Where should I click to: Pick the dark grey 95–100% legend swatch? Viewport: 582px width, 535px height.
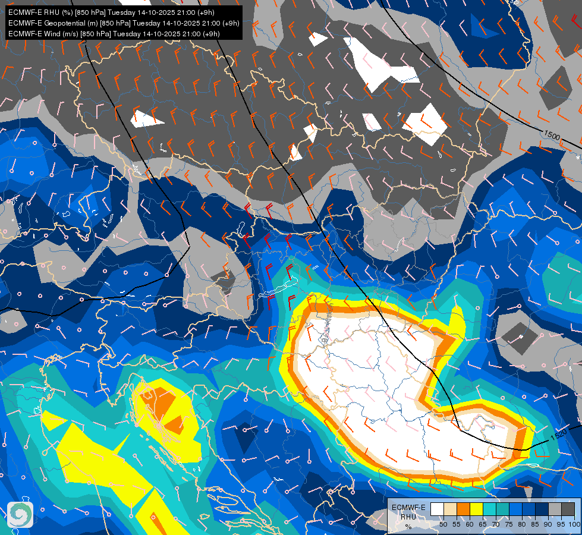[568, 509]
